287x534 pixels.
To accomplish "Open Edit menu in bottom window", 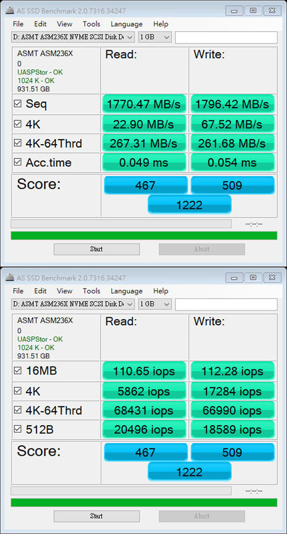I will coord(40,291).
